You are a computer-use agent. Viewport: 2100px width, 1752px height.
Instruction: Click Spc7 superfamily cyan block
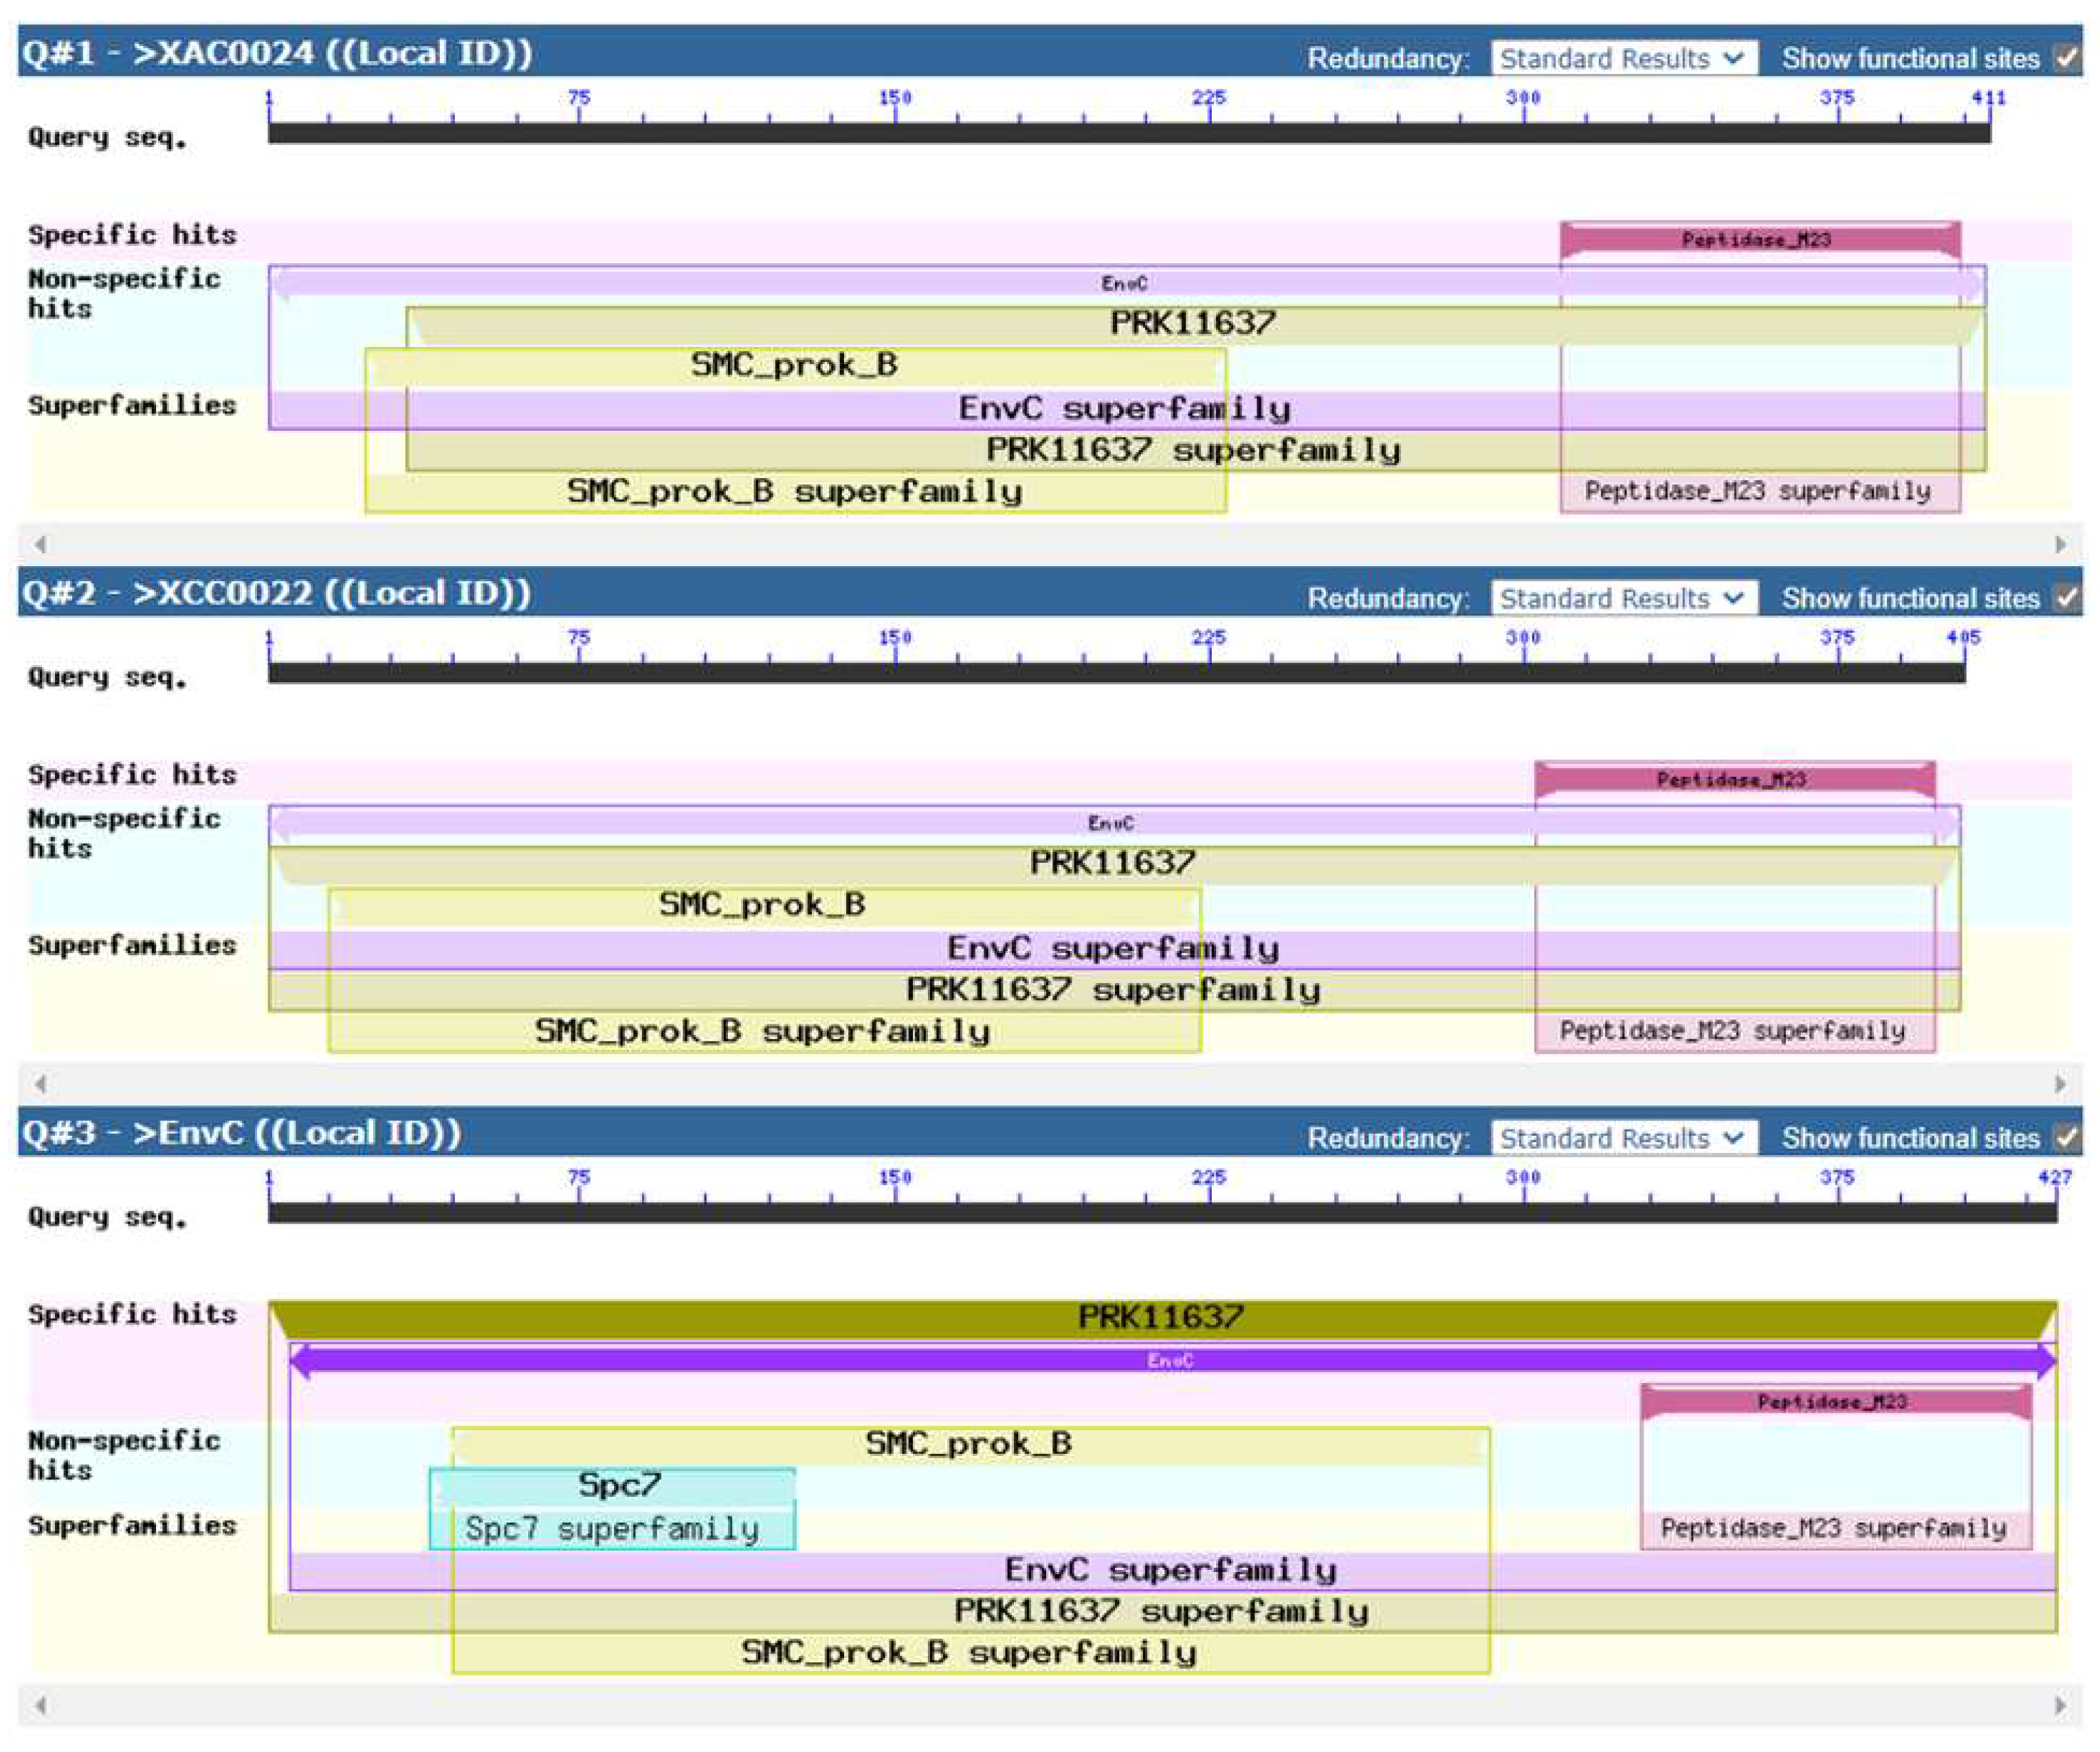coord(612,1529)
